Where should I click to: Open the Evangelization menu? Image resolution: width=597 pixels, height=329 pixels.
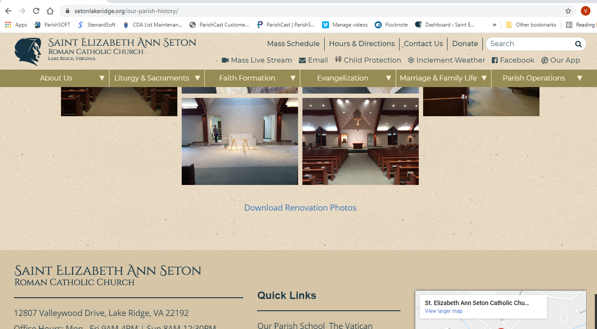click(343, 78)
